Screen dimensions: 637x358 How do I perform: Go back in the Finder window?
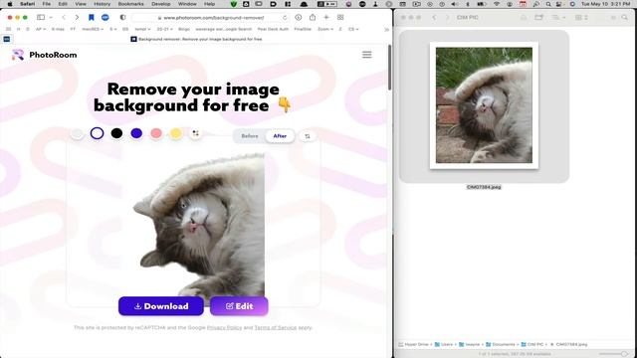click(434, 18)
